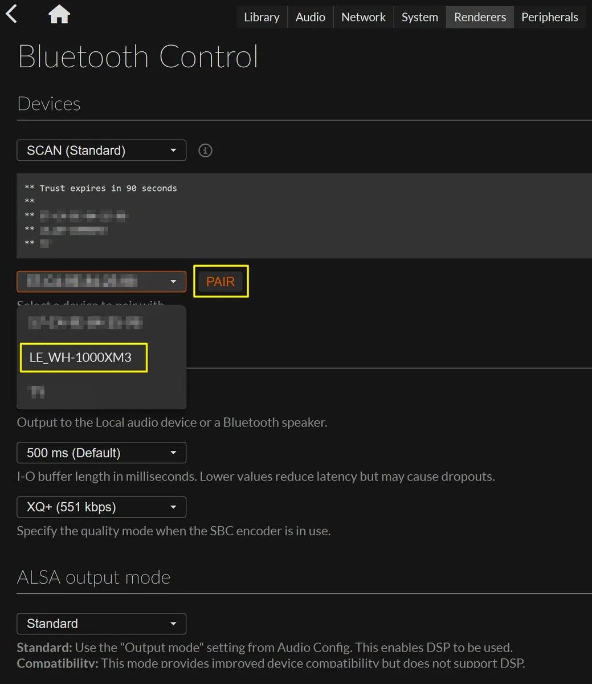Click the 'Trust expires in 90 seconds' log line
Image resolution: width=592 pixels, height=684 pixels.
[x=101, y=188]
